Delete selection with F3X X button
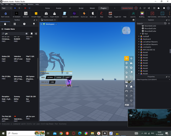171x136 pixels. point(127,96)
